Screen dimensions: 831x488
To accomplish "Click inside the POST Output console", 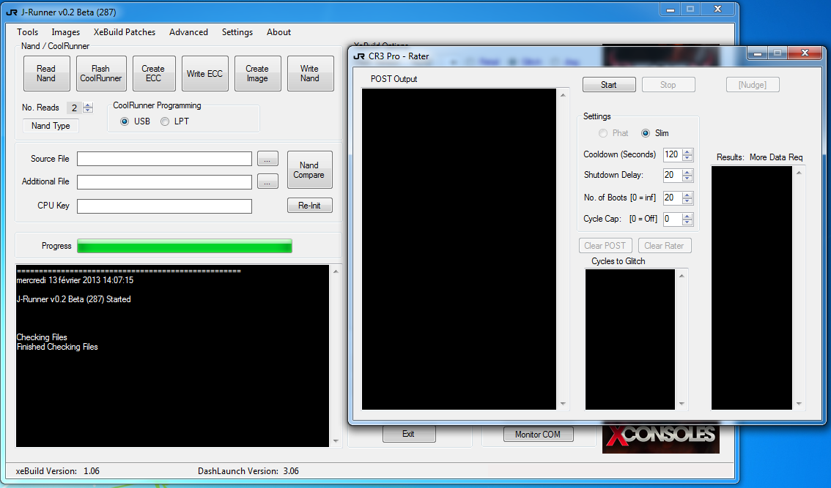I will pos(459,249).
